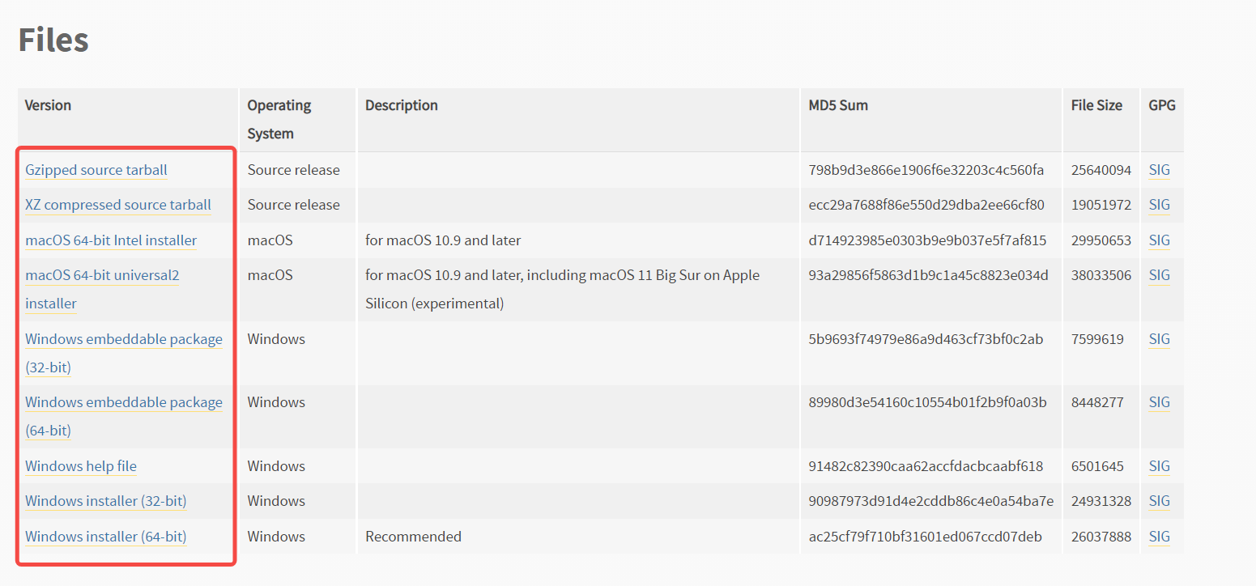Open SIG for Windows installer 64-bit

(1159, 537)
